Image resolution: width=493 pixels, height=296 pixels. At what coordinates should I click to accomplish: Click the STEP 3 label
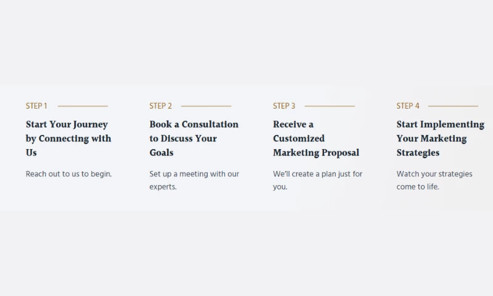[284, 106]
